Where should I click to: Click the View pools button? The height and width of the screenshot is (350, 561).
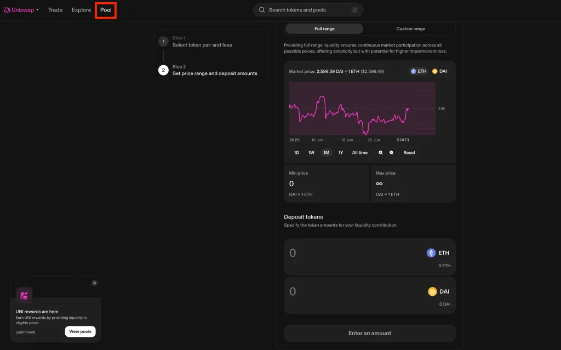pyautogui.click(x=80, y=332)
